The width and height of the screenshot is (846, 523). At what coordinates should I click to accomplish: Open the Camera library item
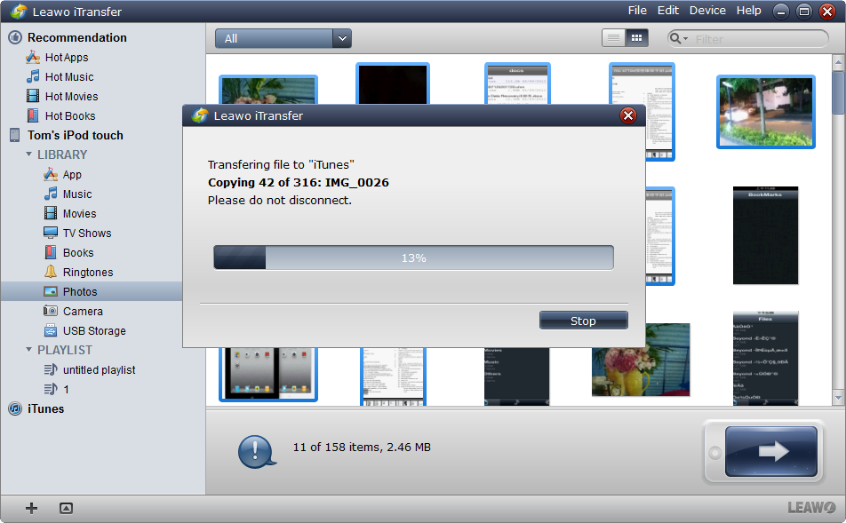pos(82,312)
